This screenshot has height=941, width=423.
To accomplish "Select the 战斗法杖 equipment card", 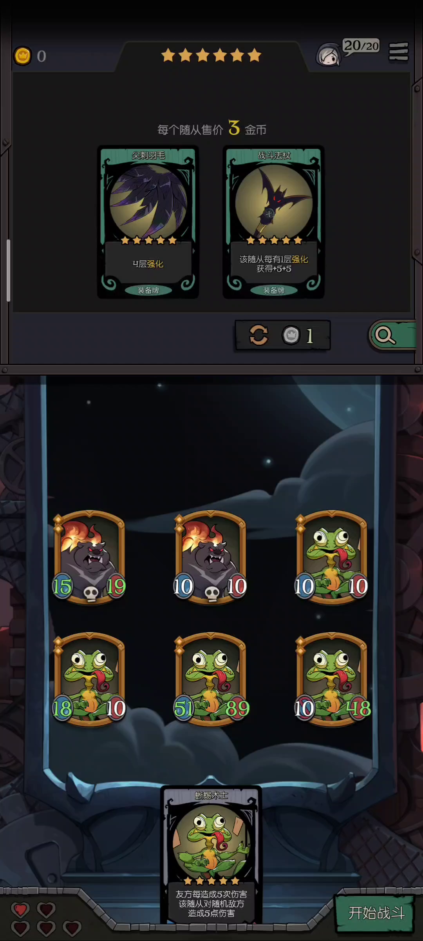I will pos(273,222).
